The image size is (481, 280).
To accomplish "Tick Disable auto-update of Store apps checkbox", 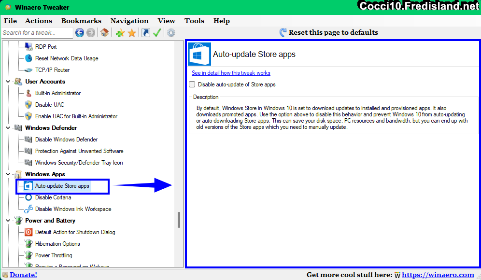I will [x=192, y=84].
